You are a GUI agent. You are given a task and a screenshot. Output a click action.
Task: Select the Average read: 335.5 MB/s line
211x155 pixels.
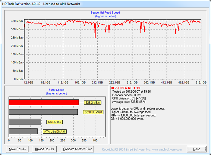[x=128, y=101]
